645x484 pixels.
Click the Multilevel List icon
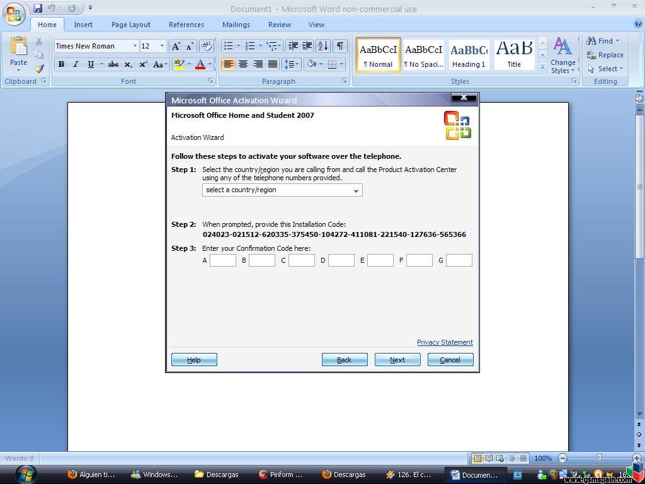point(271,46)
